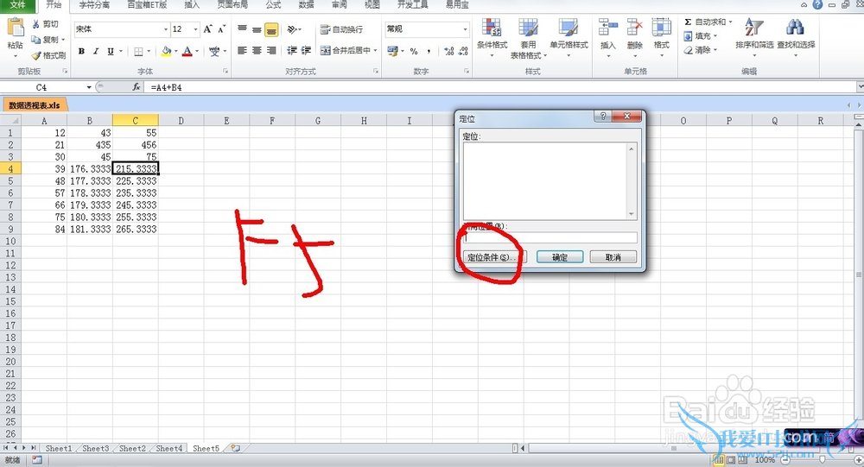Click the Insert cells (插入) icon
Image resolution: width=864 pixels, height=467 pixels.
coord(607,28)
